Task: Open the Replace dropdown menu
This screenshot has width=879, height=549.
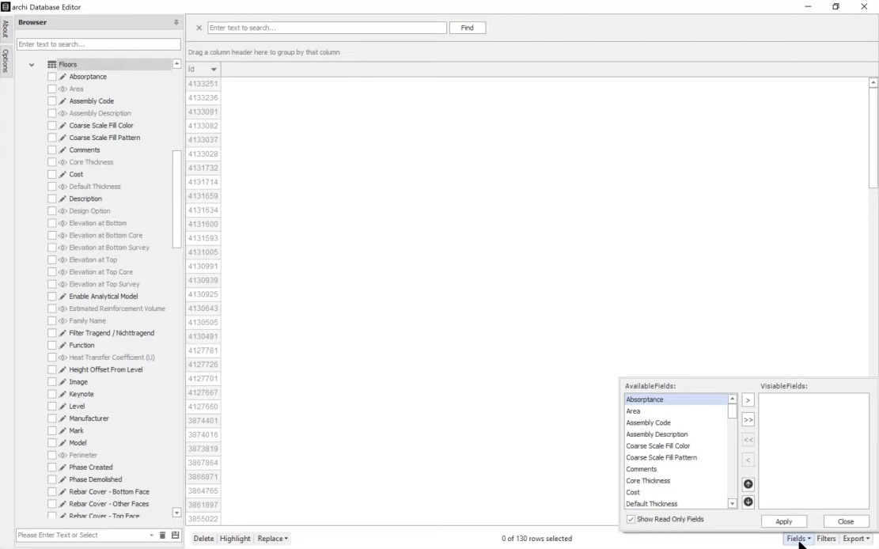Action: (x=273, y=539)
